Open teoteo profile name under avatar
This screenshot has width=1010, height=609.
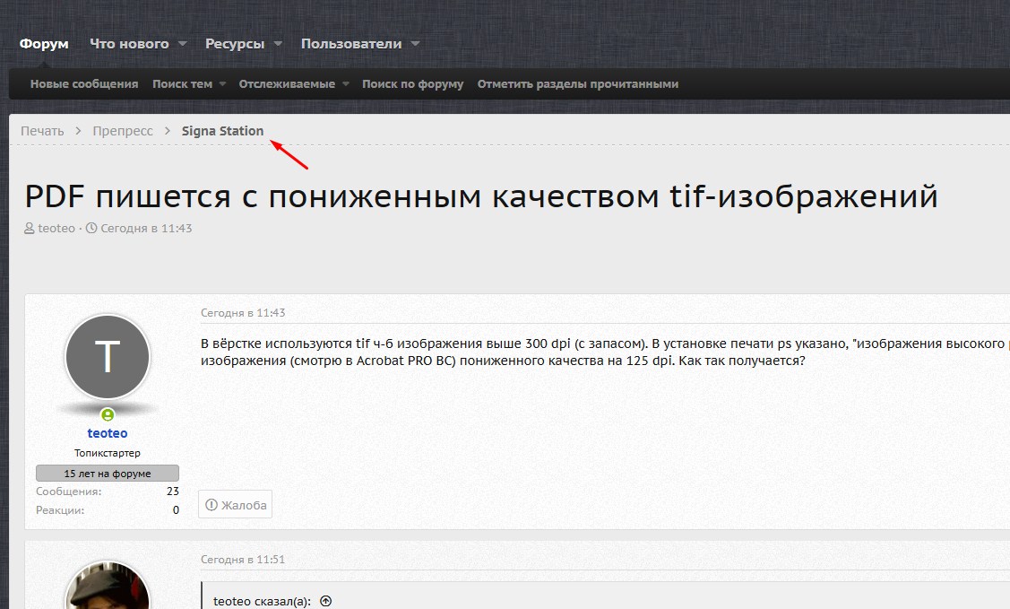tap(108, 433)
